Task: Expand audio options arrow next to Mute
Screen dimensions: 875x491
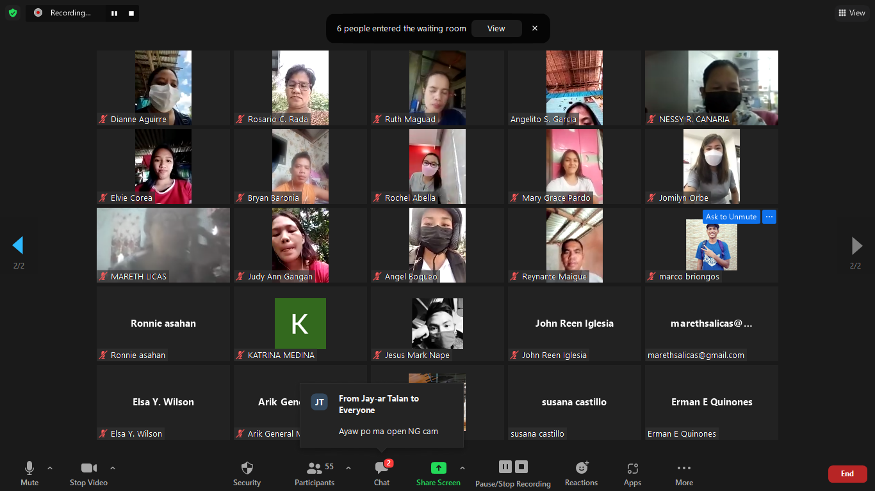Action: coord(50,468)
